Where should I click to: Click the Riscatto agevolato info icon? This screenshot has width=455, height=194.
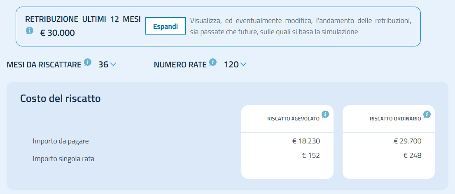[x=325, y=114]
